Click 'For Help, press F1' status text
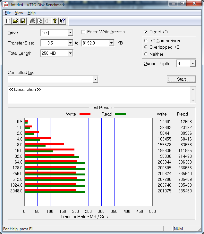Image resolution: width=204 pixels, height=234 pixels. [x=18, y=229]
